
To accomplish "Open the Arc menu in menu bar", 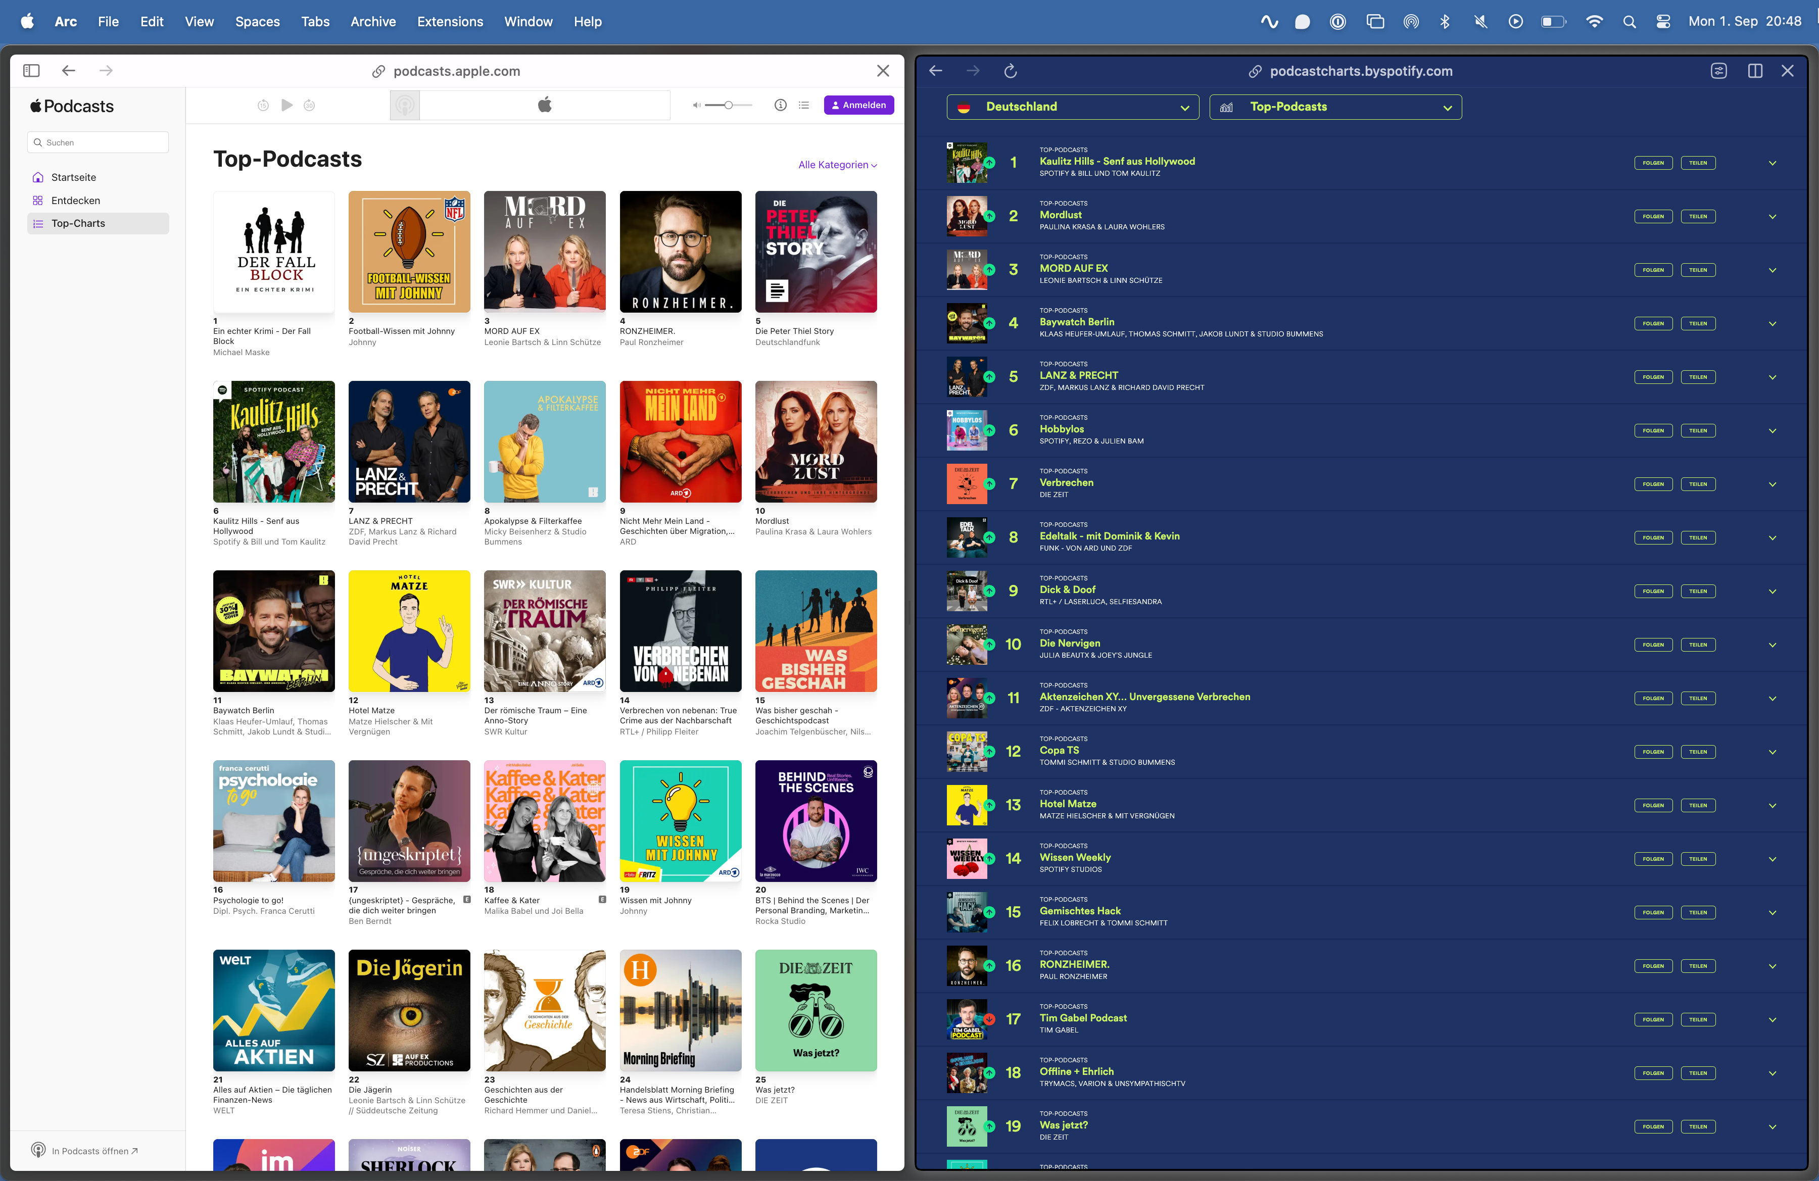I will click(x=66, y=21).
